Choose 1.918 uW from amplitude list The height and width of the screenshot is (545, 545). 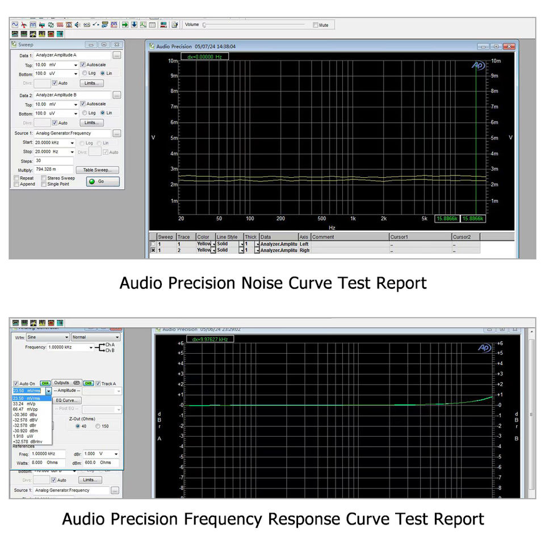(32, 436)
